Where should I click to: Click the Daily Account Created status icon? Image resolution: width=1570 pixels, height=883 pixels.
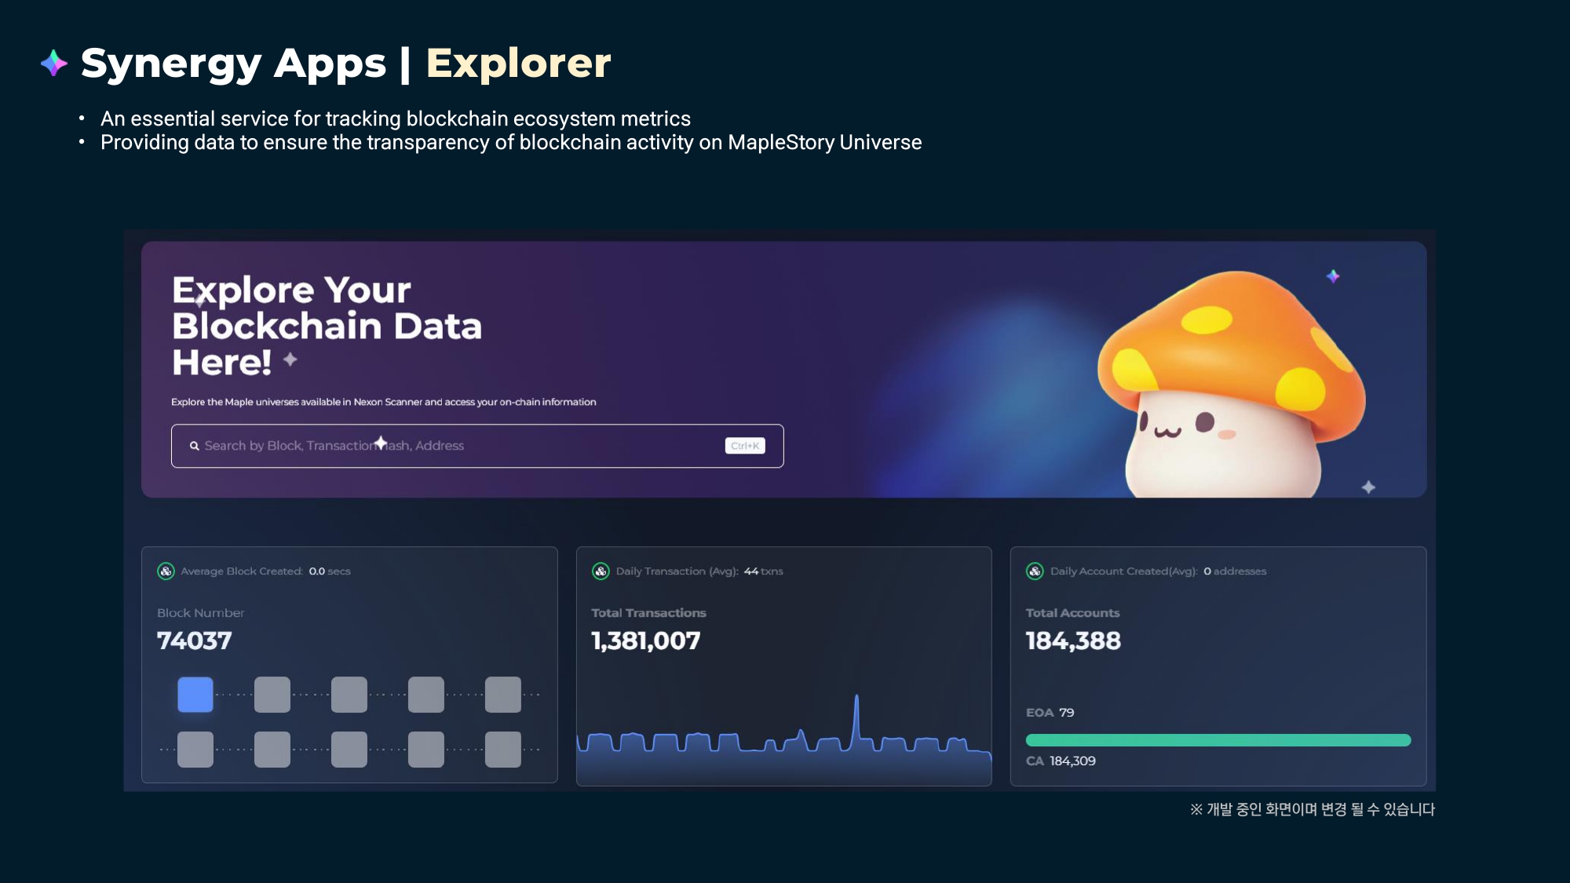click(1035, 571)
